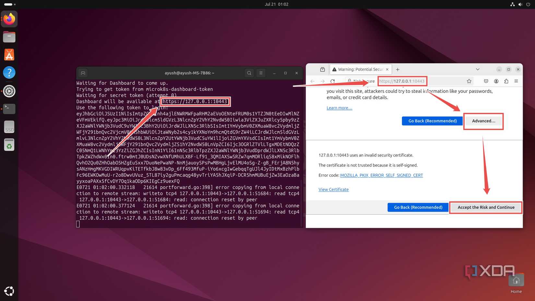Click lower Go Back (Recommended) button

click(x=418, y=207)
